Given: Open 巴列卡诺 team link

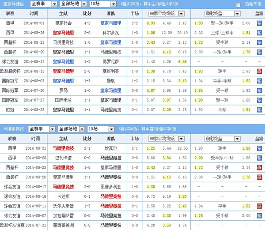Looking at the screenshot, I should [x=63, y=158].
